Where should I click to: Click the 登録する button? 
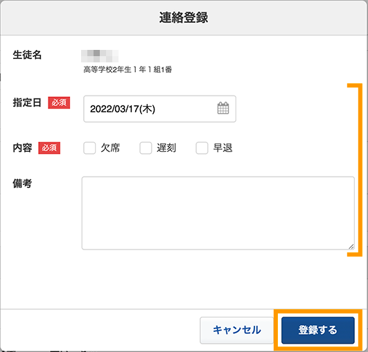pos(318,331)
